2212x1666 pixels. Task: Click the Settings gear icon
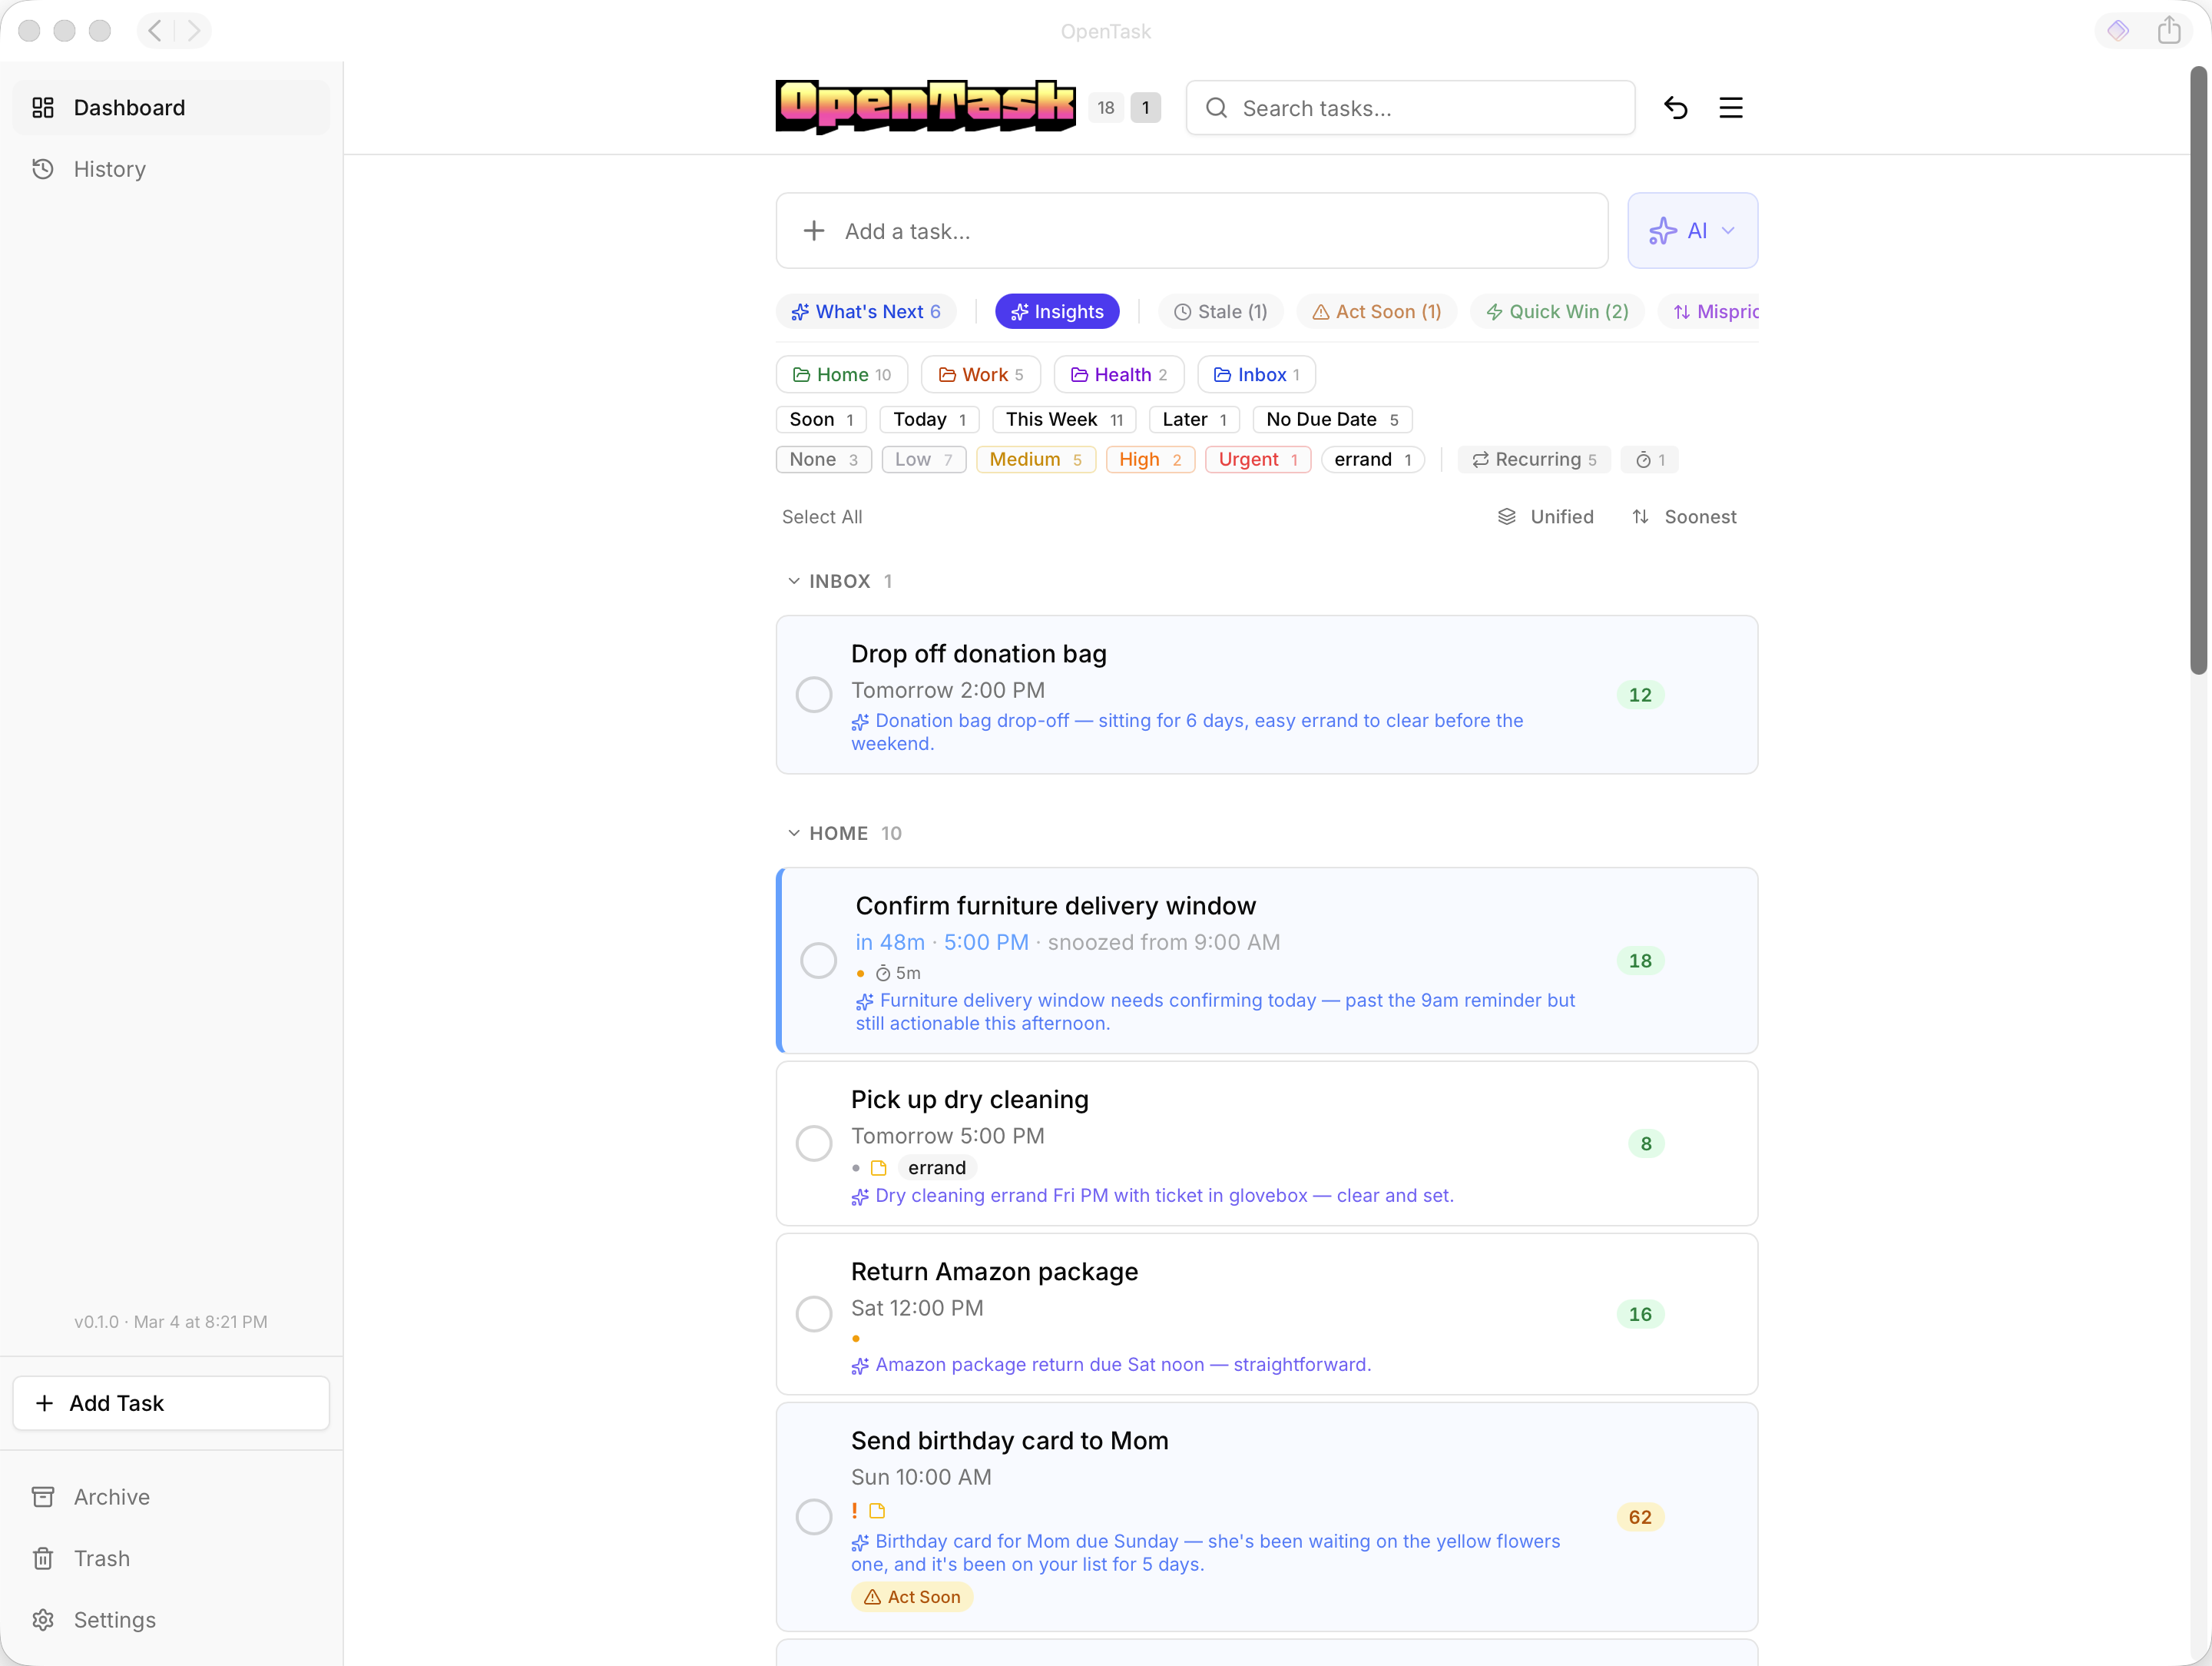43,1619
